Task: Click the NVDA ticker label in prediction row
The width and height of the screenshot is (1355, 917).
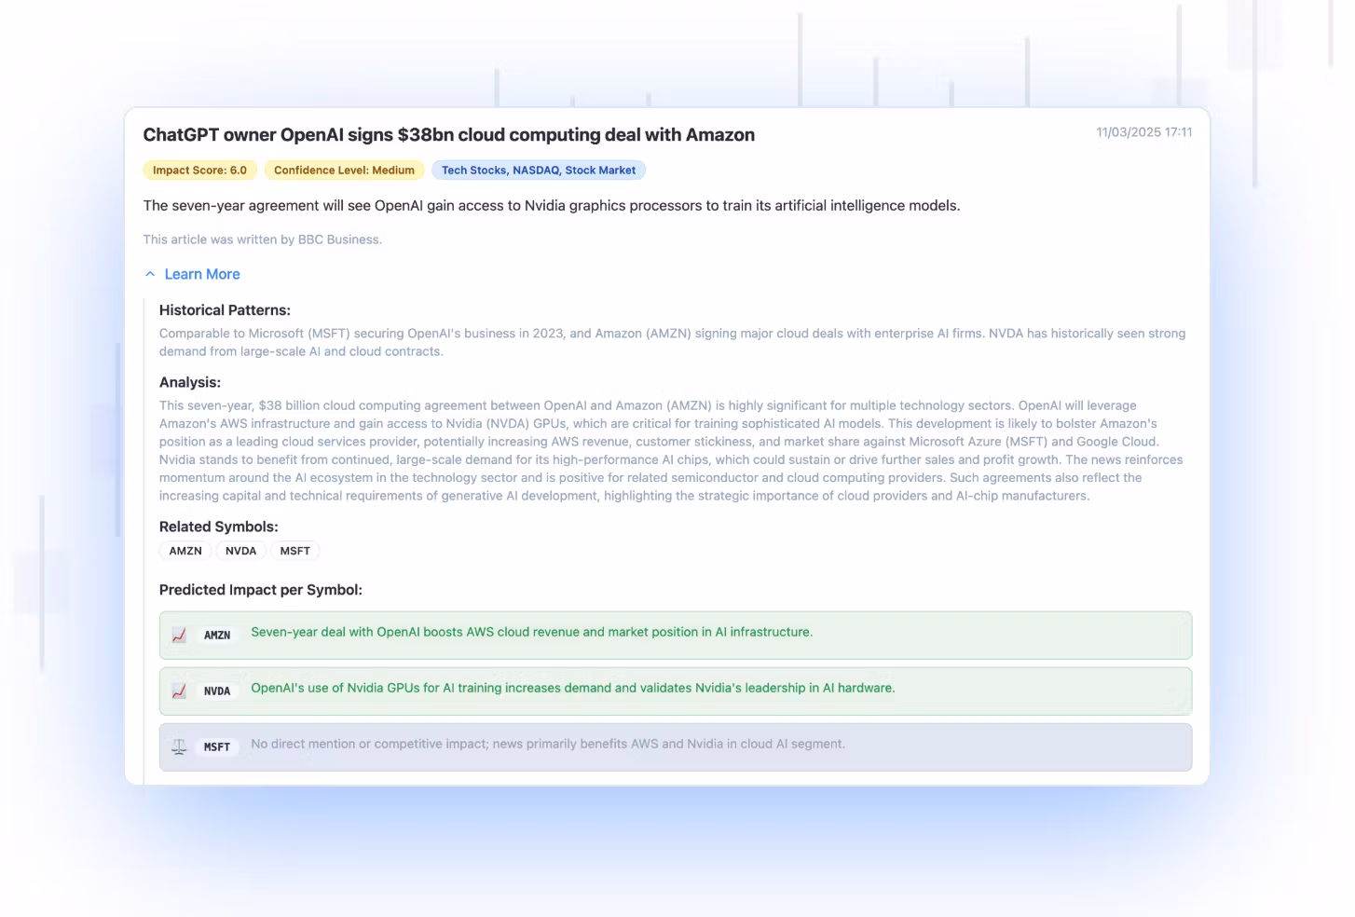Action: [x=217, y=691]
